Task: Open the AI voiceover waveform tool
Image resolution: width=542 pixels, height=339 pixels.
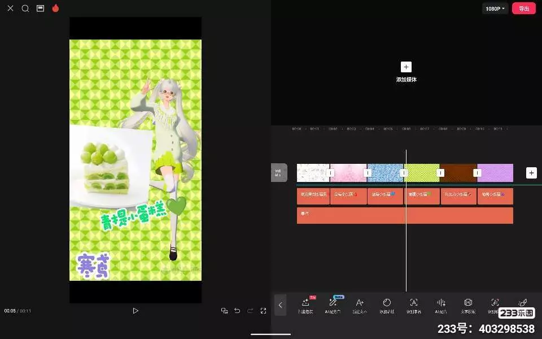Action: pos(441,306)
